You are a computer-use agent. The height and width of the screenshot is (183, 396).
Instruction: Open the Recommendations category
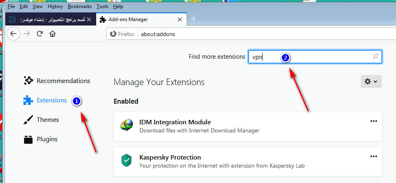57,81
